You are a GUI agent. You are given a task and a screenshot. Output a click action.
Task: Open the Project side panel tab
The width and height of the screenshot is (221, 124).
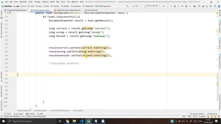pyautogui.click(x=1, y=14)
